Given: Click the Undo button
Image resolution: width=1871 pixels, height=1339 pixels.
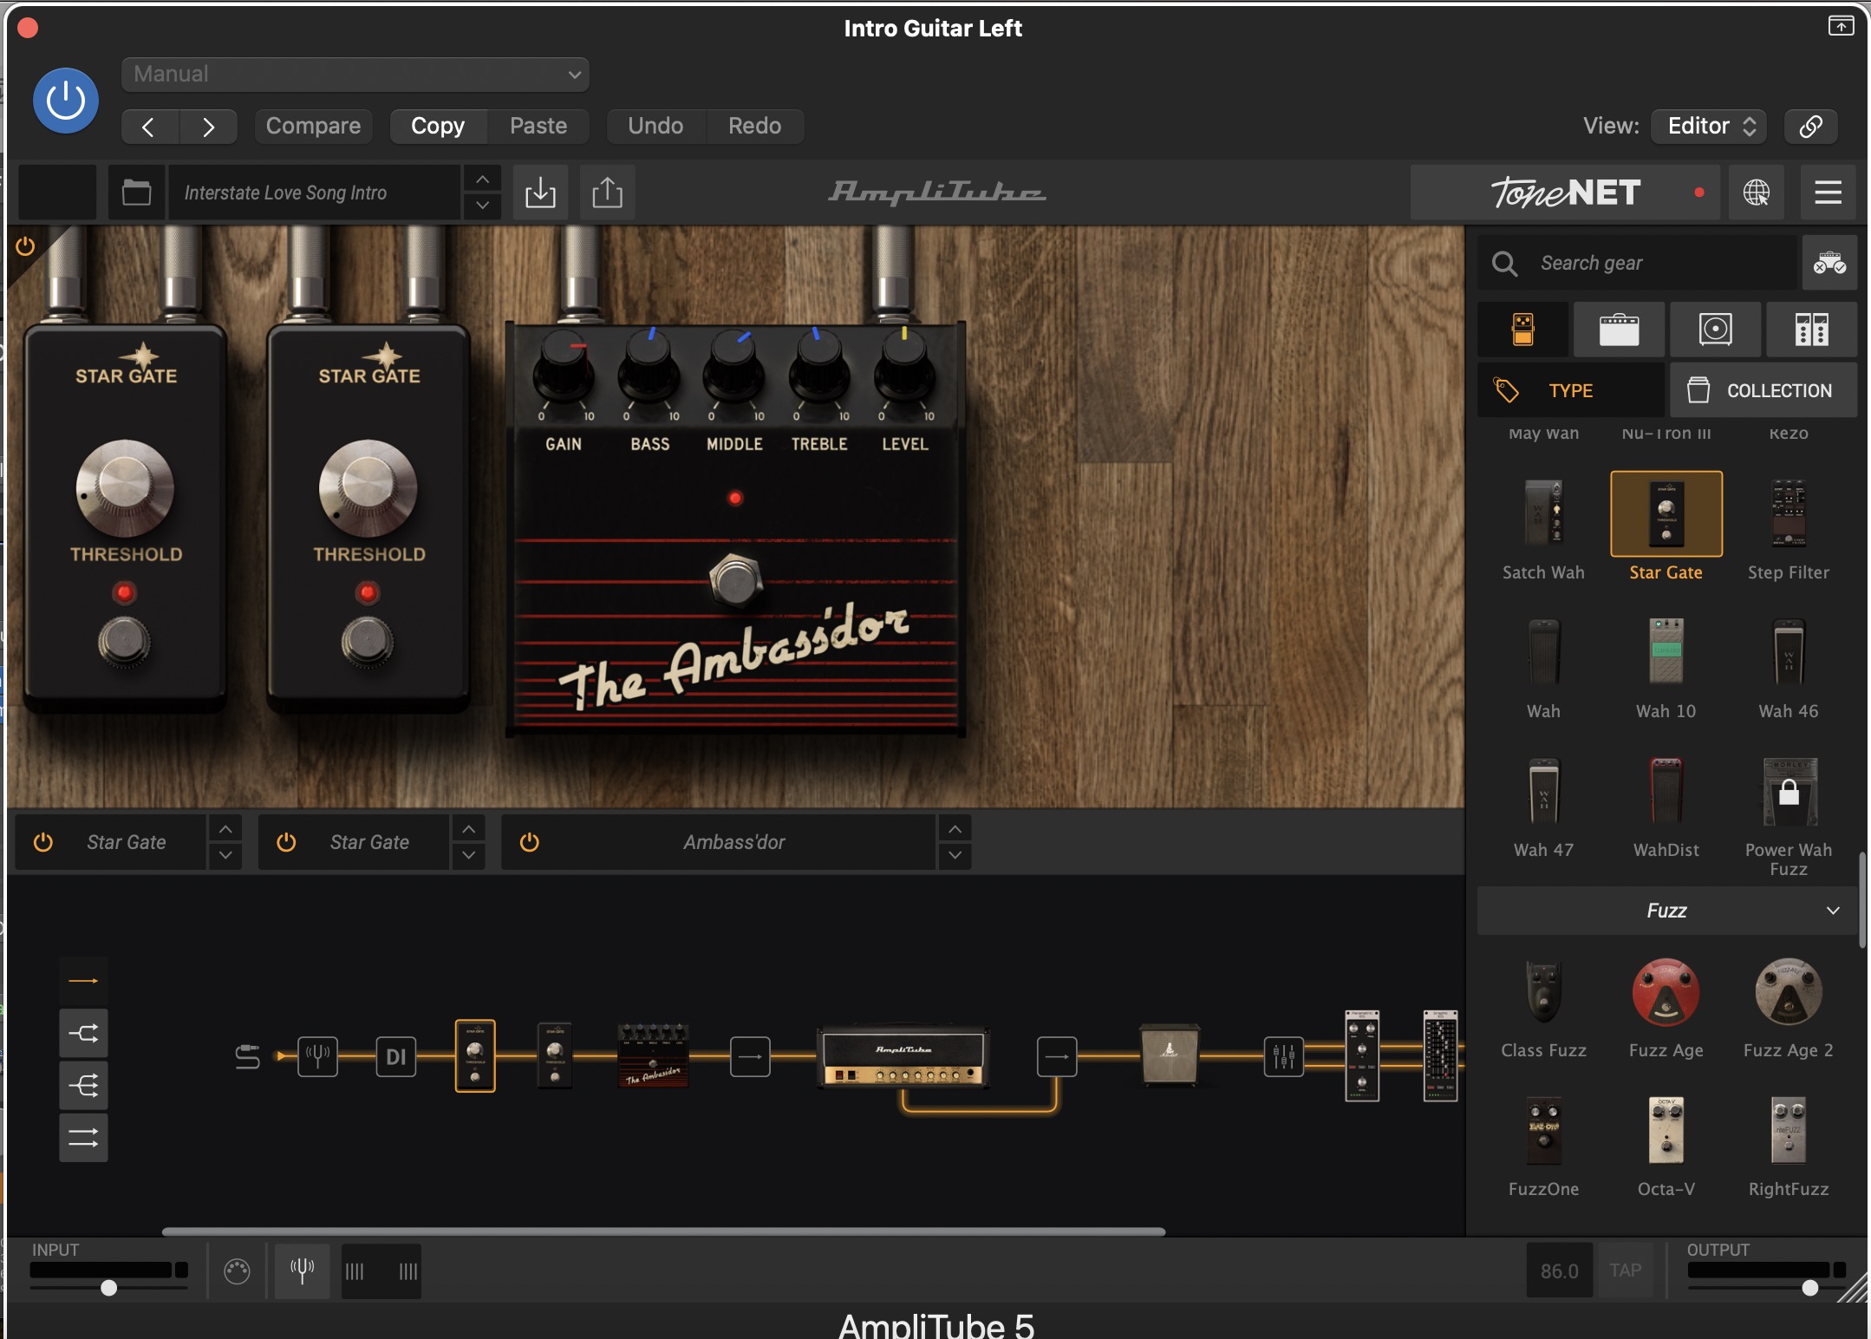Looking at the screenshot, I should click(x=655, y=127).
